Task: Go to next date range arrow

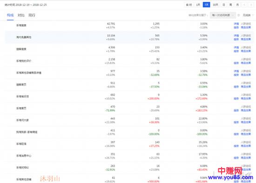Action: [251, 5]
